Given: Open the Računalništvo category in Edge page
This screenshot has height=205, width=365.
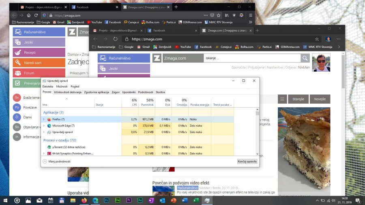Looking at the screenshot, I should pyautogui.click(x=124, y=58).
